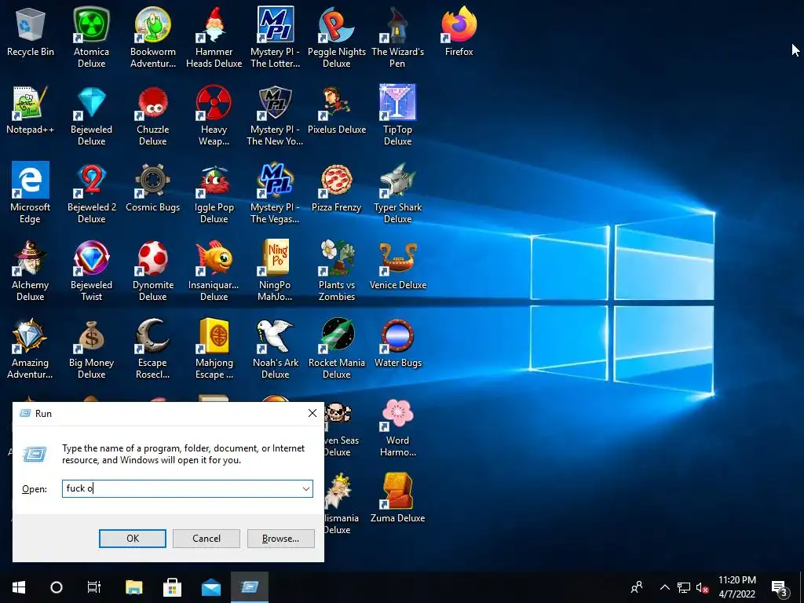Open the Action Center notifications

[780, 587]
